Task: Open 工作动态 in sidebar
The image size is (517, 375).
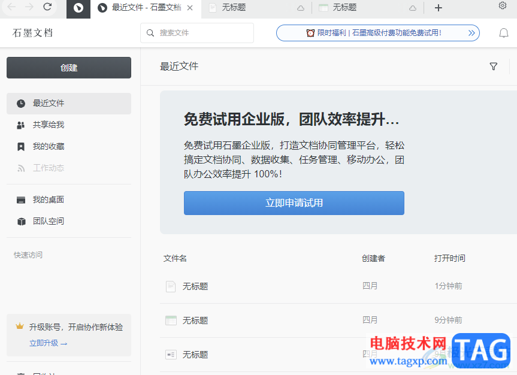Action: 69,168
